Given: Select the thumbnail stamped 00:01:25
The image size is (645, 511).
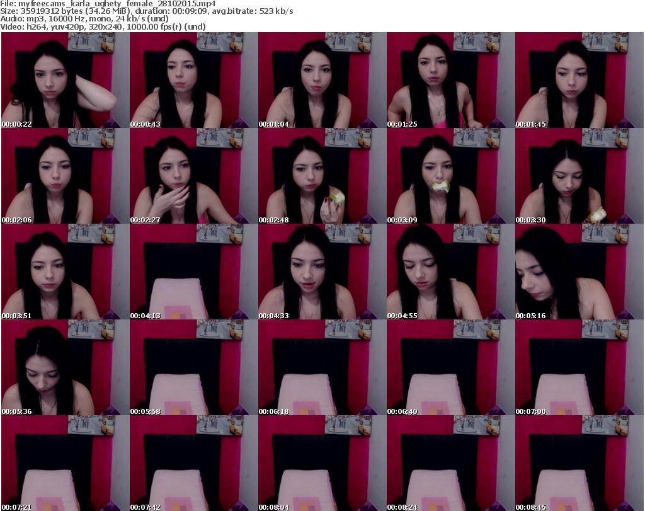Looking at the screenshot, I should (451, 80).
